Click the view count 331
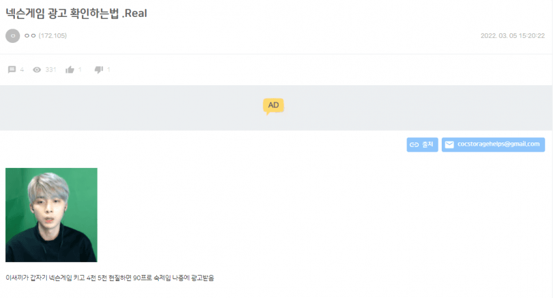 pyautogui.click(x=51, y=70)
